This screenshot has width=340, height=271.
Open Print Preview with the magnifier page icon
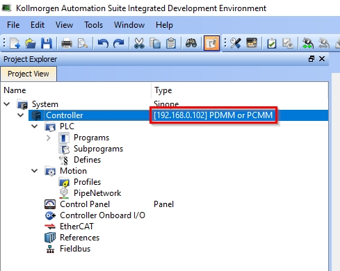(83, 43)
